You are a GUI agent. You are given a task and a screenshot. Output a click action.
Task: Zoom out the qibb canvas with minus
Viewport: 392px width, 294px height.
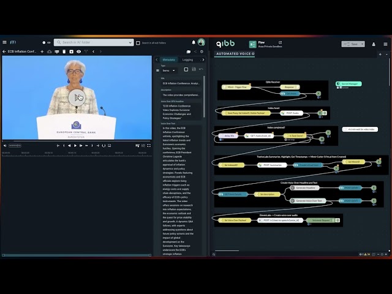(379, 254)
